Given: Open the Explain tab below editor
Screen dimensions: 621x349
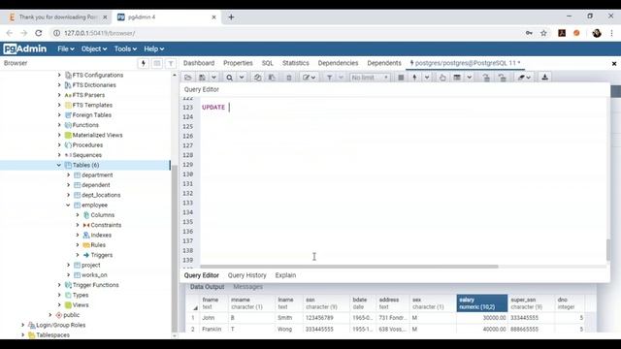Looking at the screenshot, I should (285, 275).
